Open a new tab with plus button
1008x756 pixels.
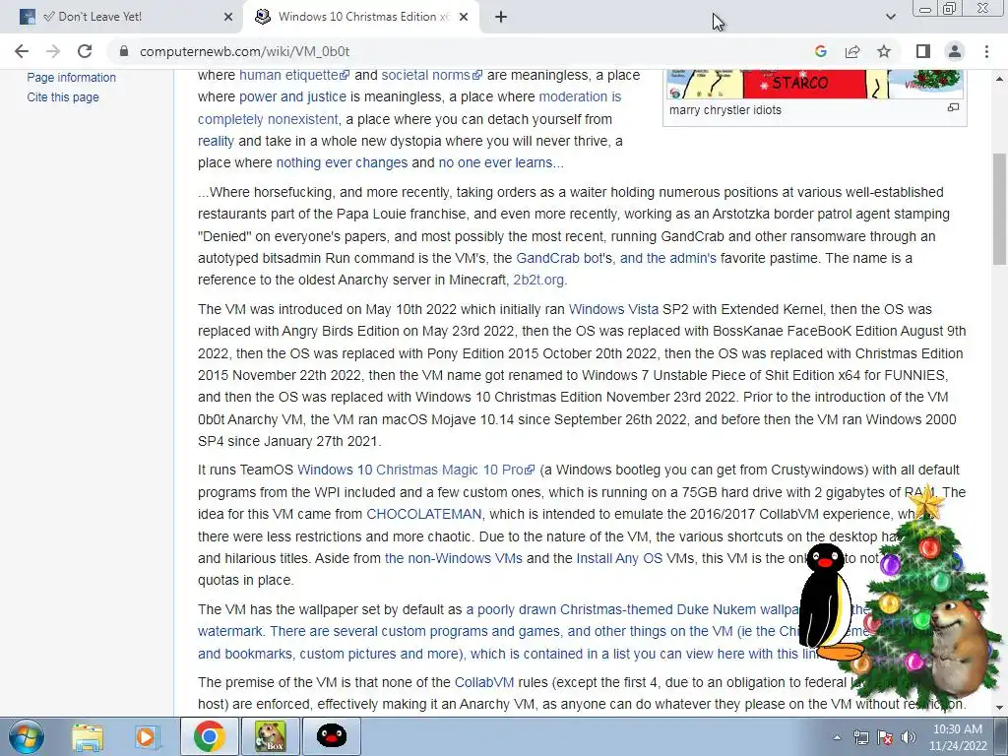pos(501,17)
